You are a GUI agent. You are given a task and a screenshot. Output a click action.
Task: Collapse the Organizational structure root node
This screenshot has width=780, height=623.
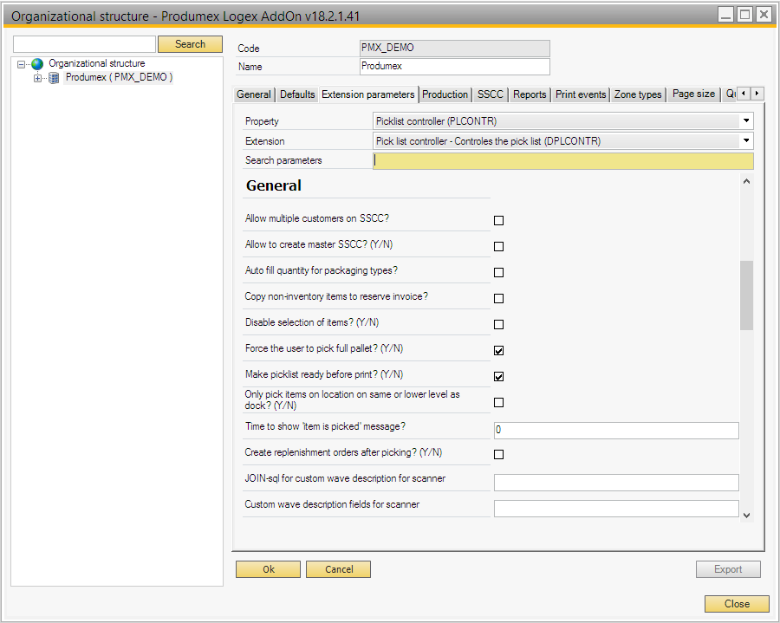[x=22, y=64]
